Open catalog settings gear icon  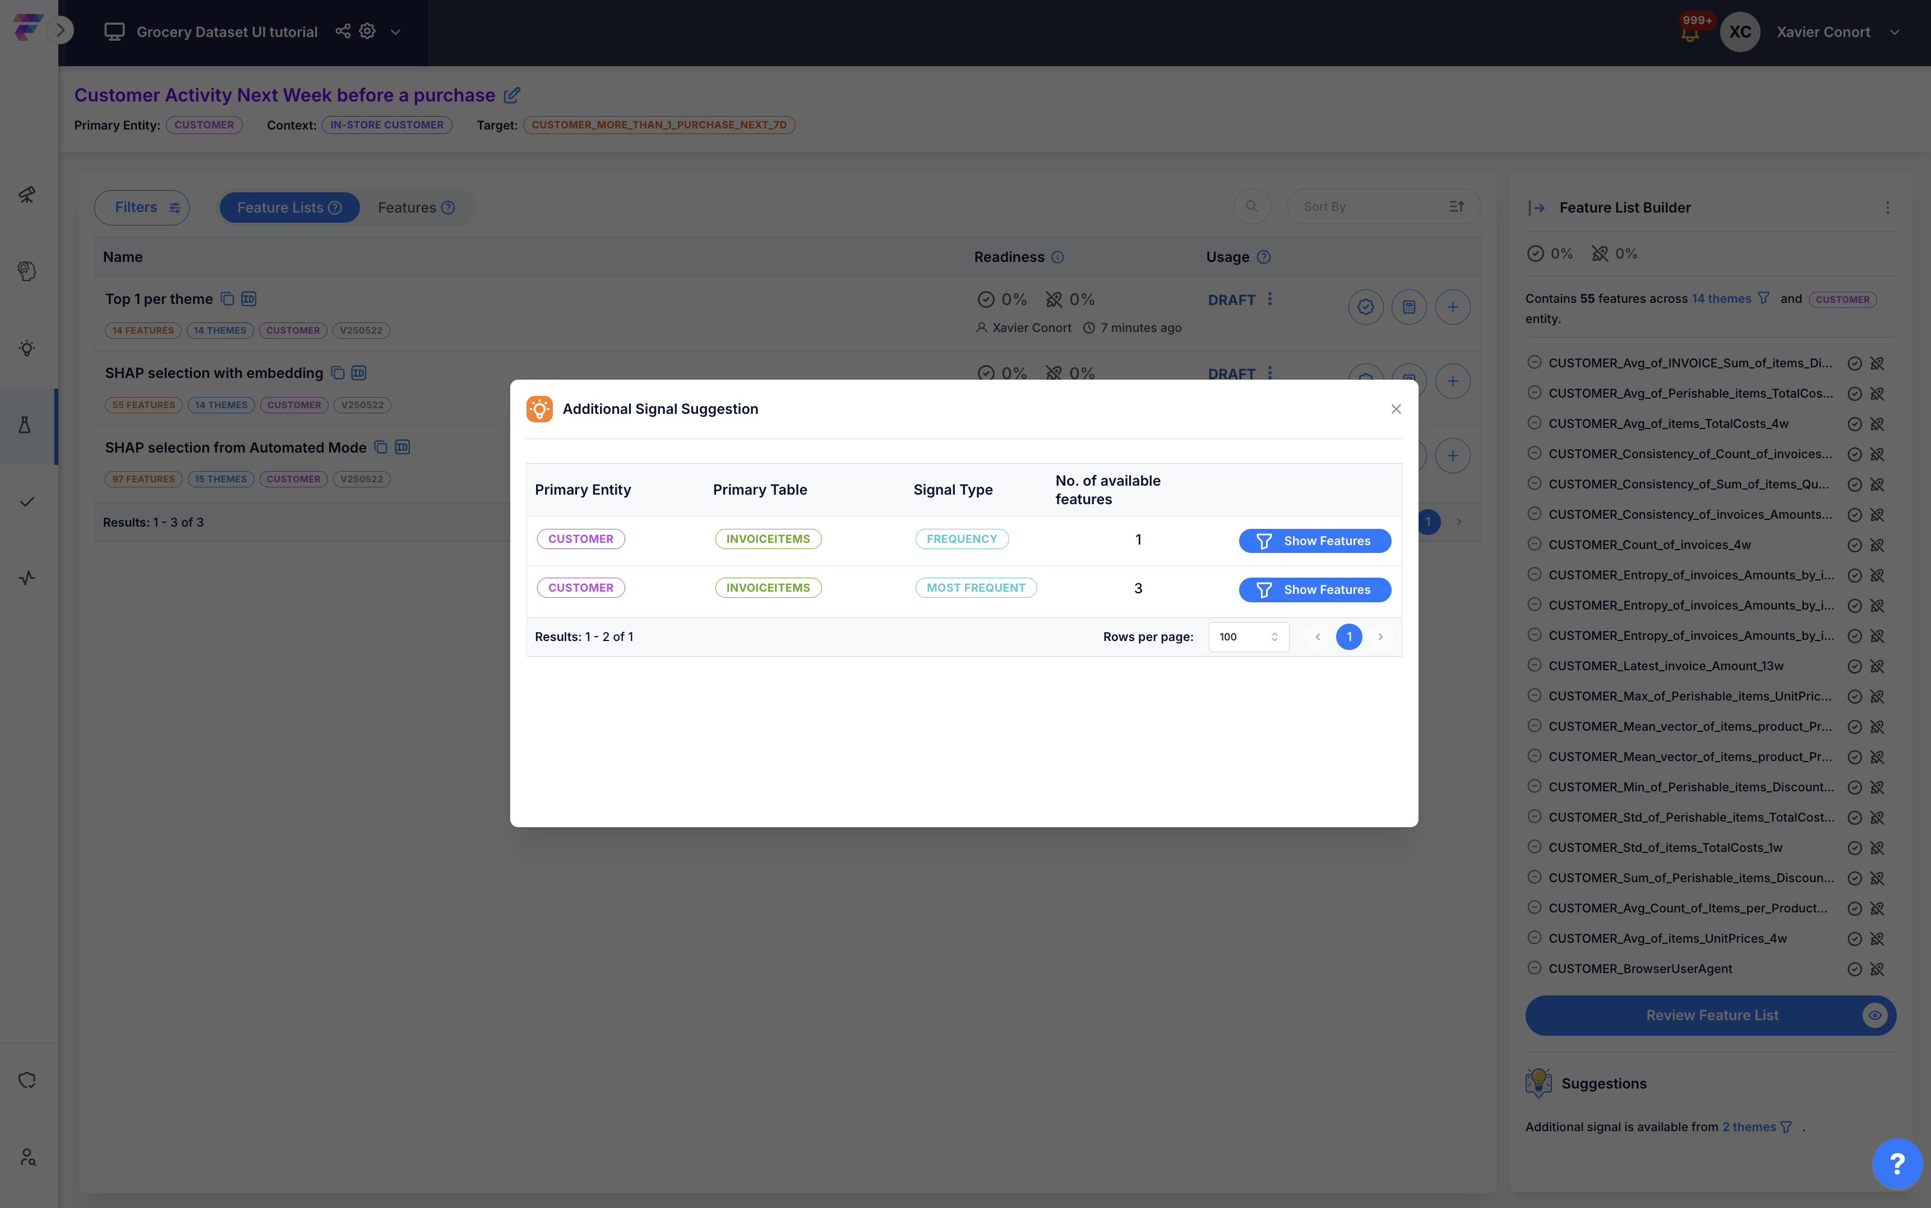click(x=367, y=30)
